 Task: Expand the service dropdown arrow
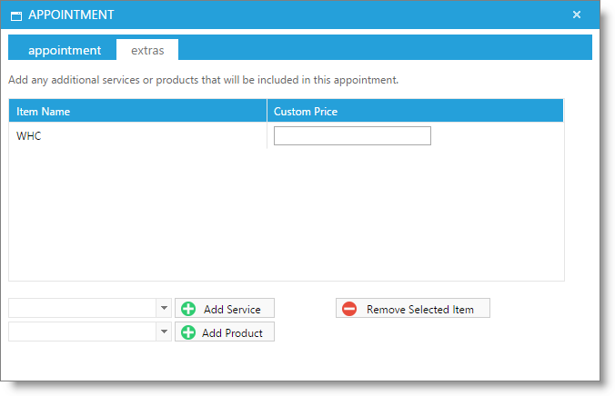click(164, 308)
